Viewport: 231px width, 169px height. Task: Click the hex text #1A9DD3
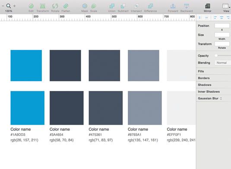(18, 135)
